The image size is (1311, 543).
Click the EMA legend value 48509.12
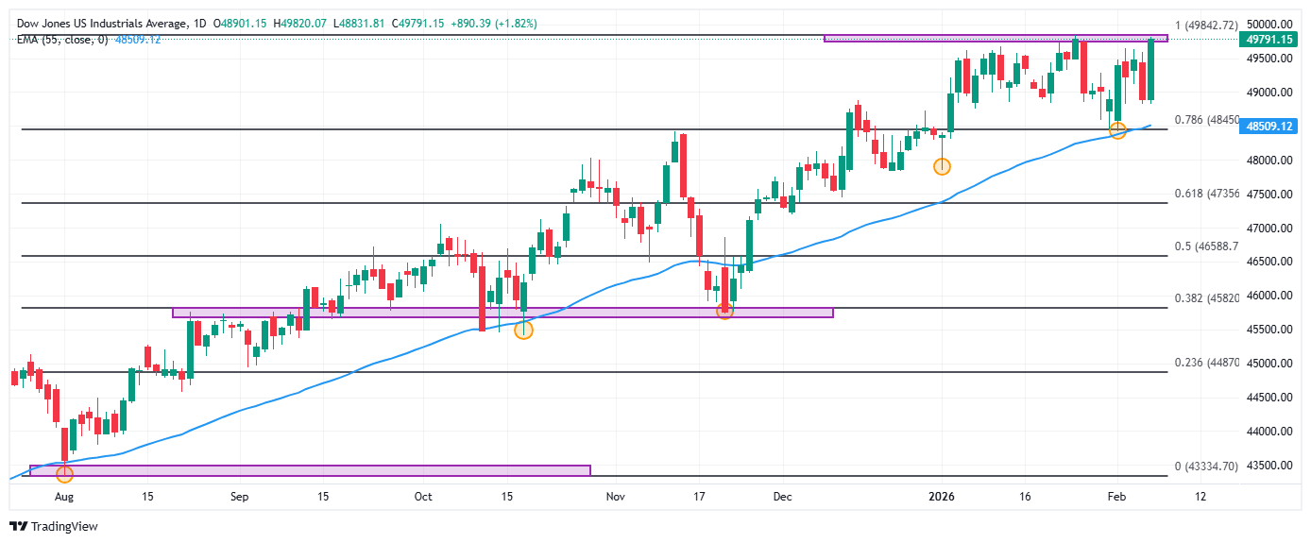(x=137, y=40)
